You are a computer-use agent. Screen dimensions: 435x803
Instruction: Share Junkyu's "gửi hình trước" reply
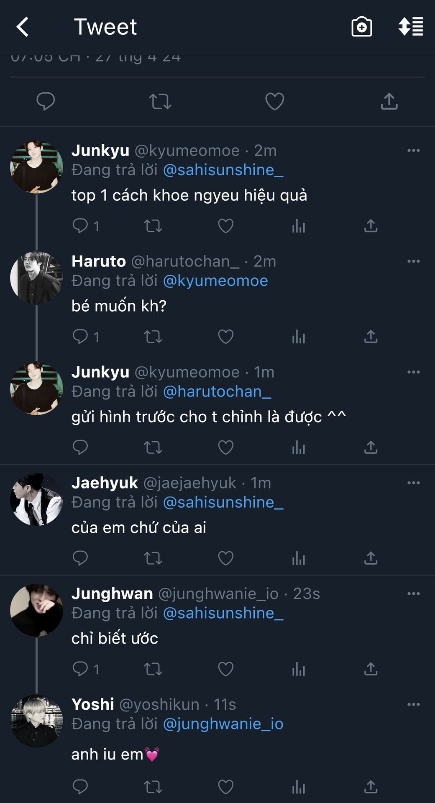tap(371, 448)
